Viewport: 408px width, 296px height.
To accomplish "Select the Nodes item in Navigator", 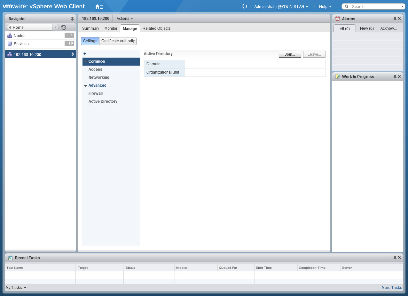I will 20,36.
